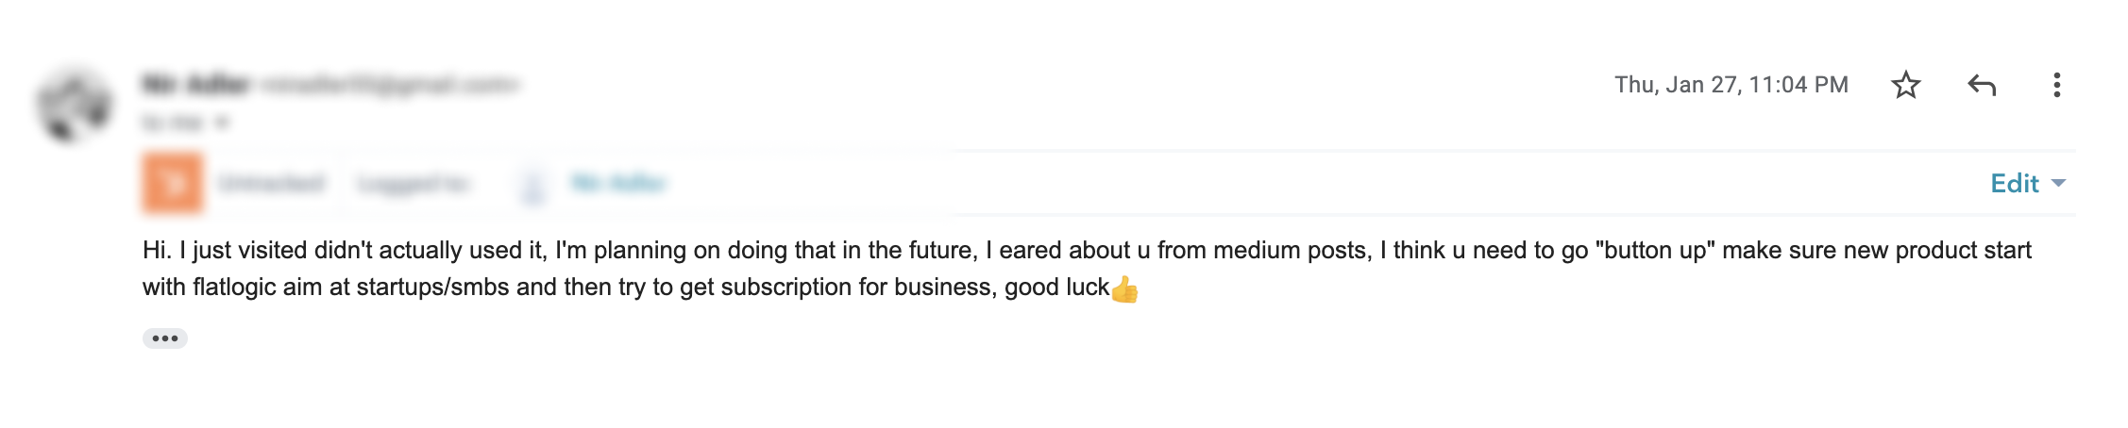Star this email message

click(x=1905, y=86)
